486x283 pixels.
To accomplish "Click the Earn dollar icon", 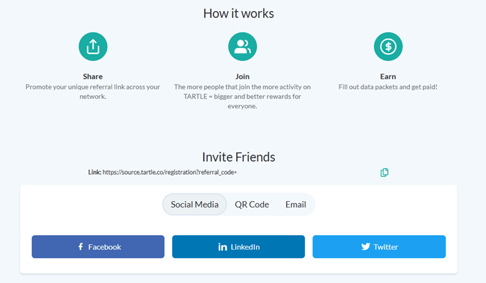I will [388, 46].
